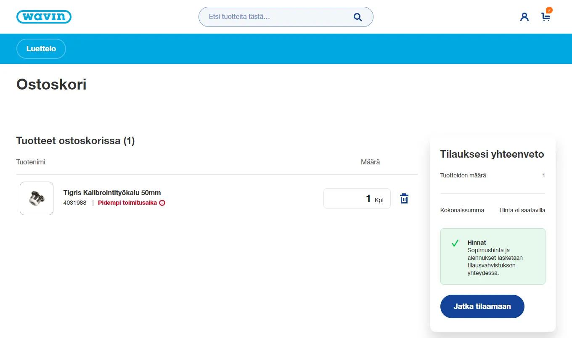
Task: Click the Määrä column header
Action: 371,162
